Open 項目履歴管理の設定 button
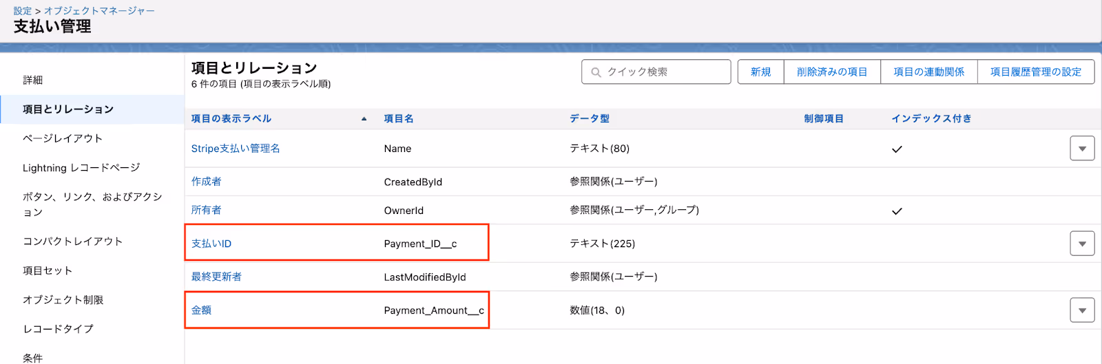This screenshot has height=364, width=1102. (1036, 72)
